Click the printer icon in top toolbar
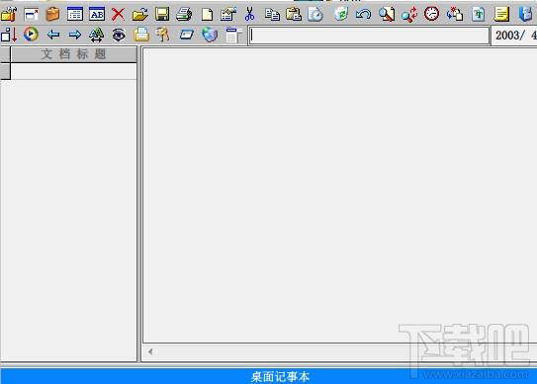 pyautogui.click(x=184, y=15)
